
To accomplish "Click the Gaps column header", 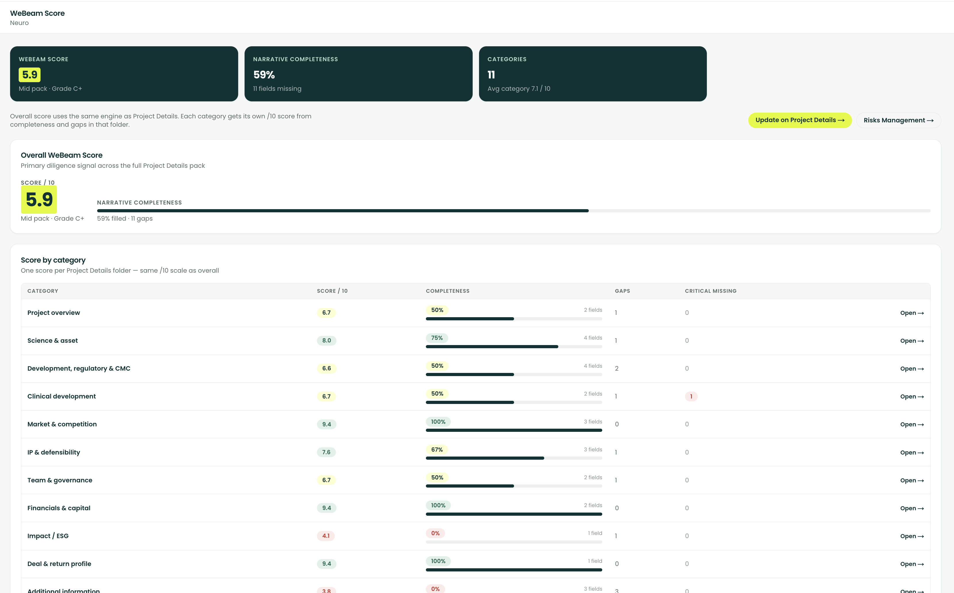I will point(622,291).
